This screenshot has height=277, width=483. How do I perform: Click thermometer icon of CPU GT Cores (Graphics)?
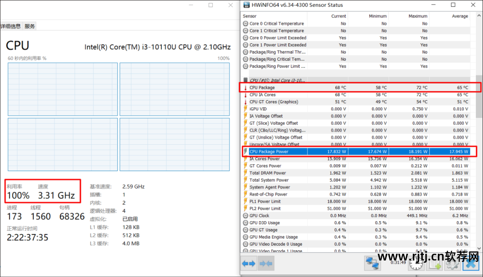246,102
